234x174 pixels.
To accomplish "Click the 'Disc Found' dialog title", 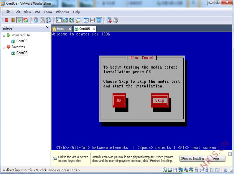I will 142,58.
